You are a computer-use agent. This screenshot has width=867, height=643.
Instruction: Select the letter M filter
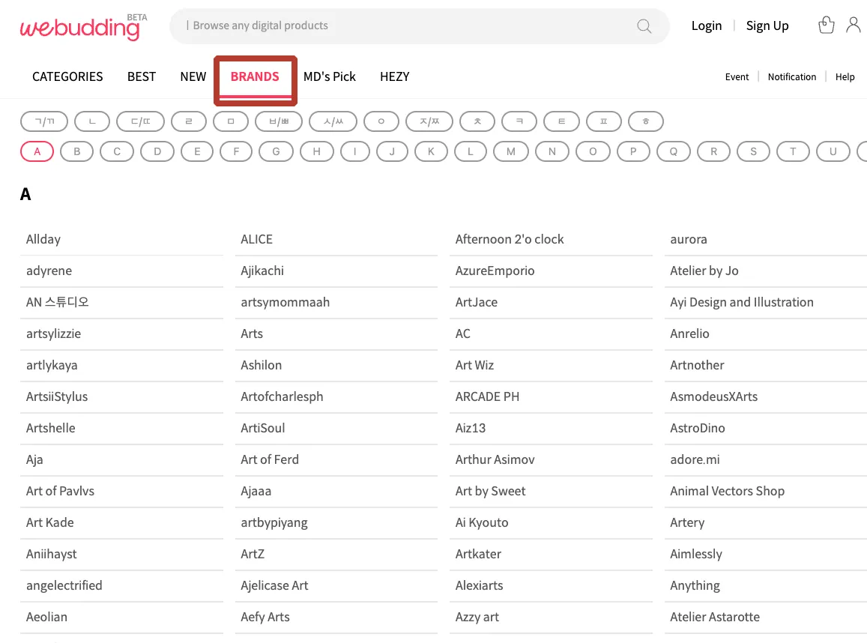511,151
